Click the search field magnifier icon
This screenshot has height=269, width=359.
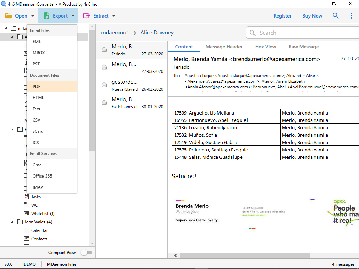252,33
